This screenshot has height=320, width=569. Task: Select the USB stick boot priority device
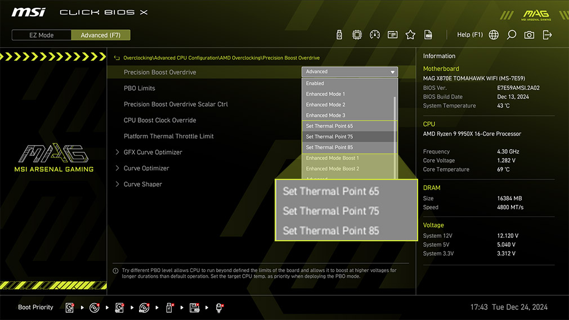tap(169, 308)
